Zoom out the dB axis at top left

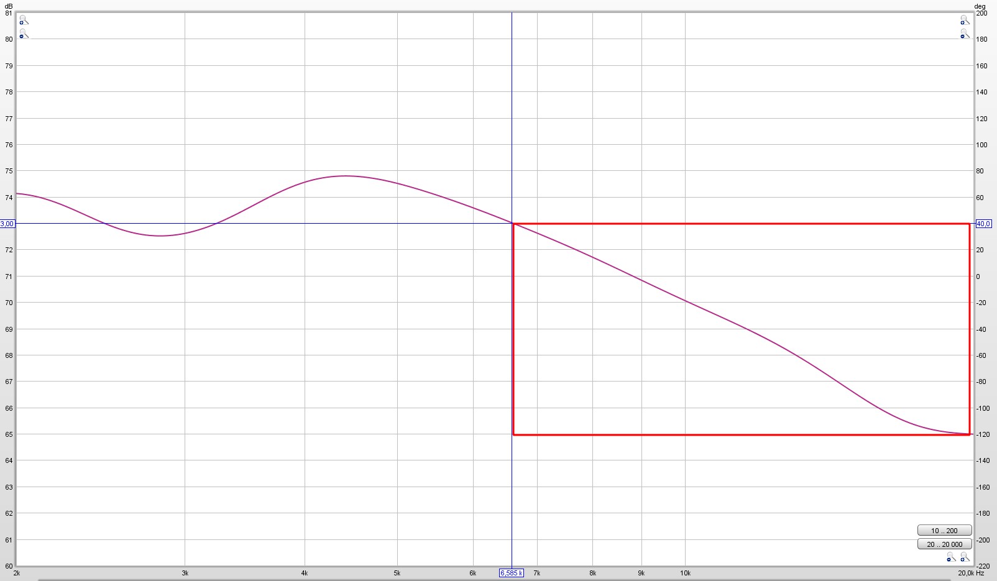tap(23, 34)
